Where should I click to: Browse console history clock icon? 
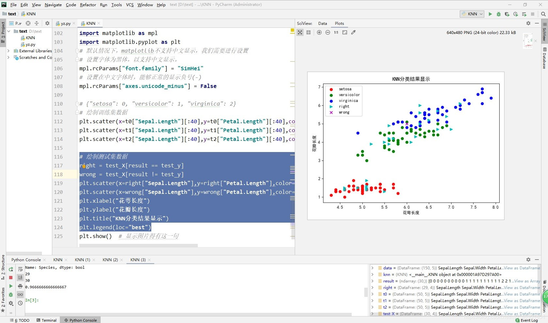click(x=20, y=303)
